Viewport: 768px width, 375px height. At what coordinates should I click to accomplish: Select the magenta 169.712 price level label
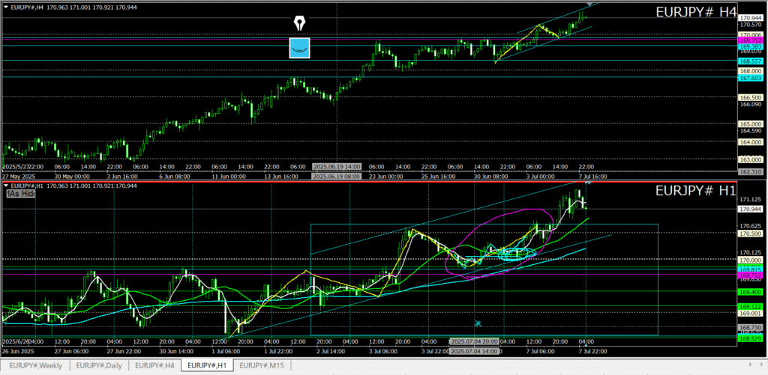750,40
